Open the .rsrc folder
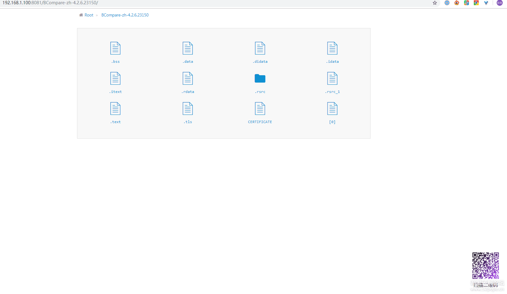This screenshot has height=294, width=507. click(x=260, y=78)
